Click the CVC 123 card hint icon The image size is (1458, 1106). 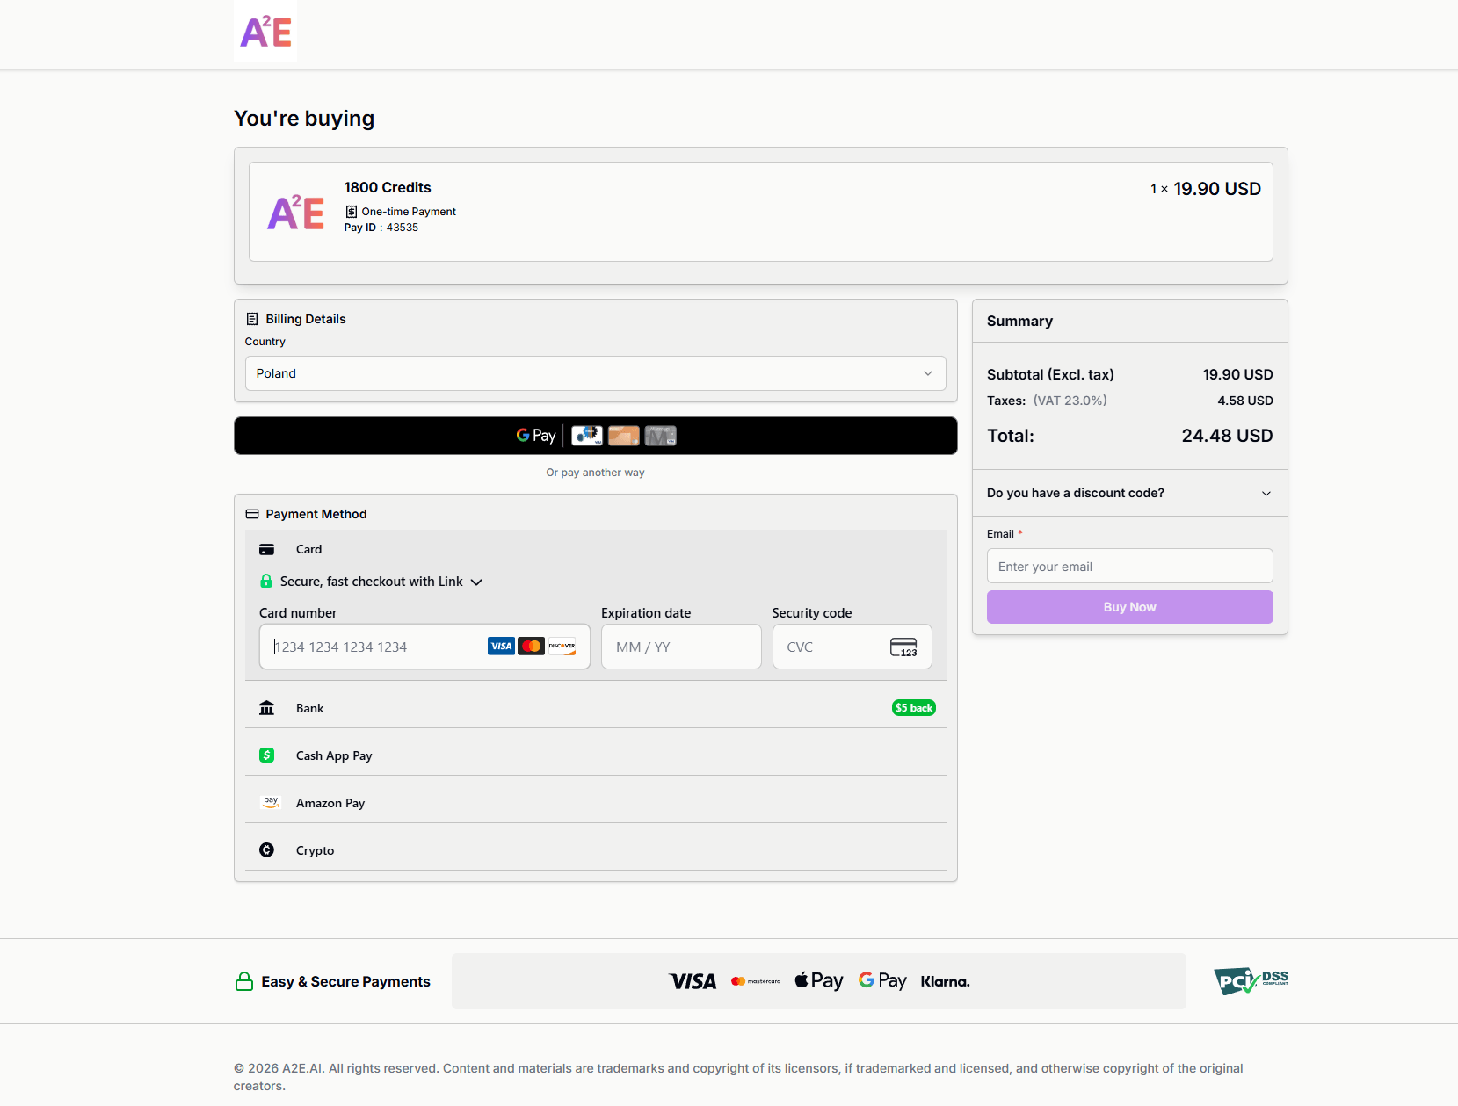pos(903,647)
